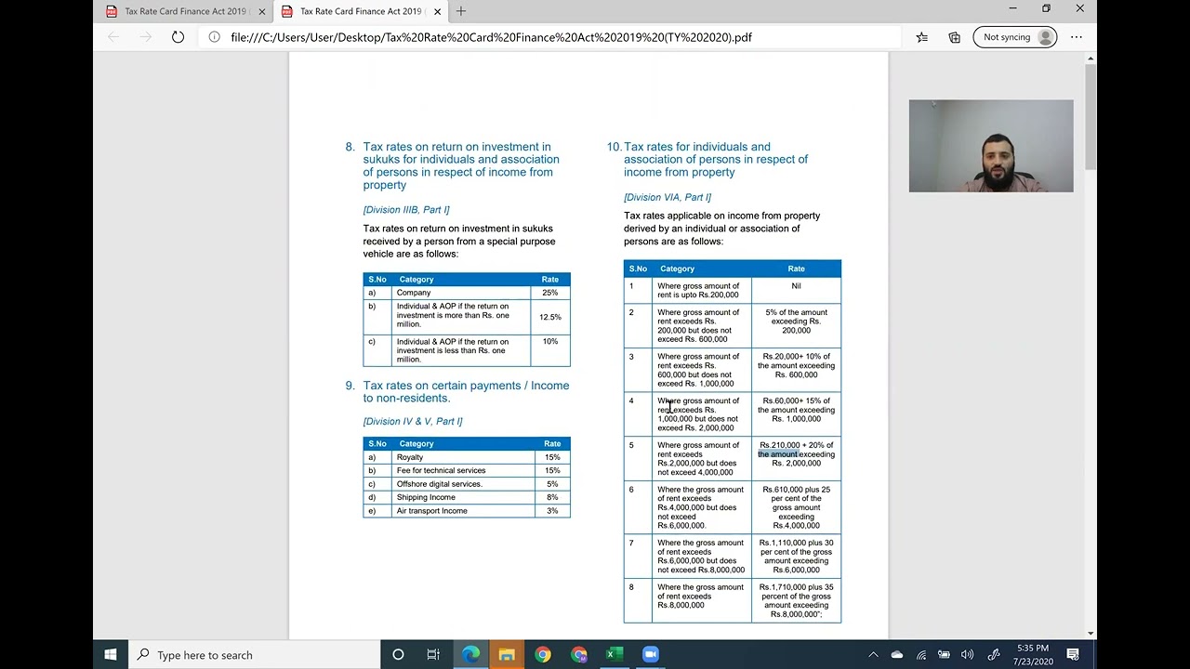1190x669 pixels.
Task: Open the Windows Start menu
Action: (x=111, y=654)
